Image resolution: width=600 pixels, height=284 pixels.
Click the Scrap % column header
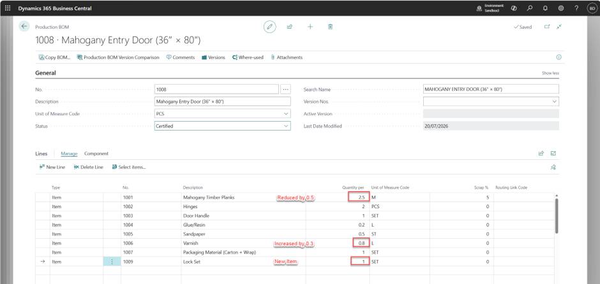[x=481, y=187]
